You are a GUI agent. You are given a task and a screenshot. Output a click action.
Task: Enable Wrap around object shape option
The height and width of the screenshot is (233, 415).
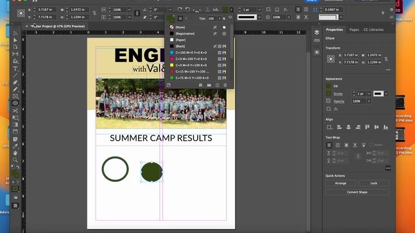click(346, 145)
